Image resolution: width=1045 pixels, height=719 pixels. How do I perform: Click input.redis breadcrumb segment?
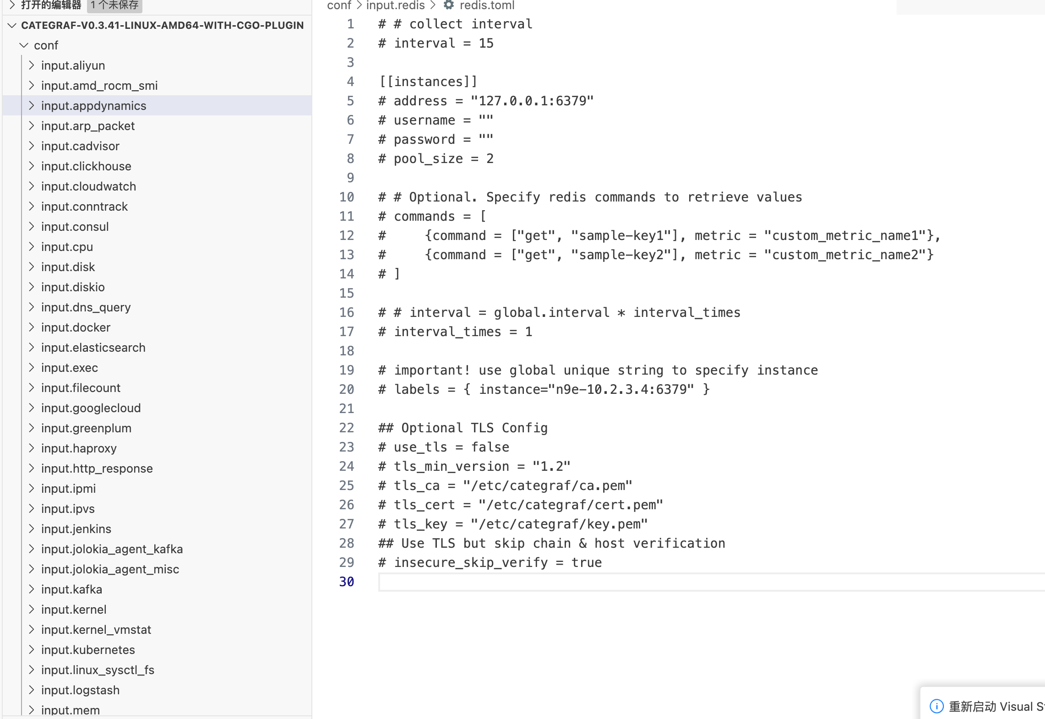pos(395,5)
